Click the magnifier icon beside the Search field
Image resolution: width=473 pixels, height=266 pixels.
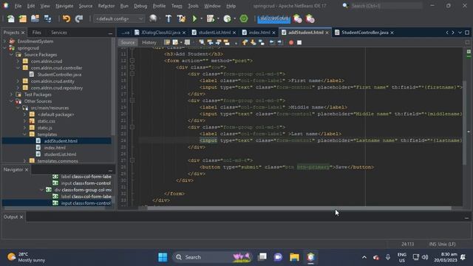pos(345,6)
